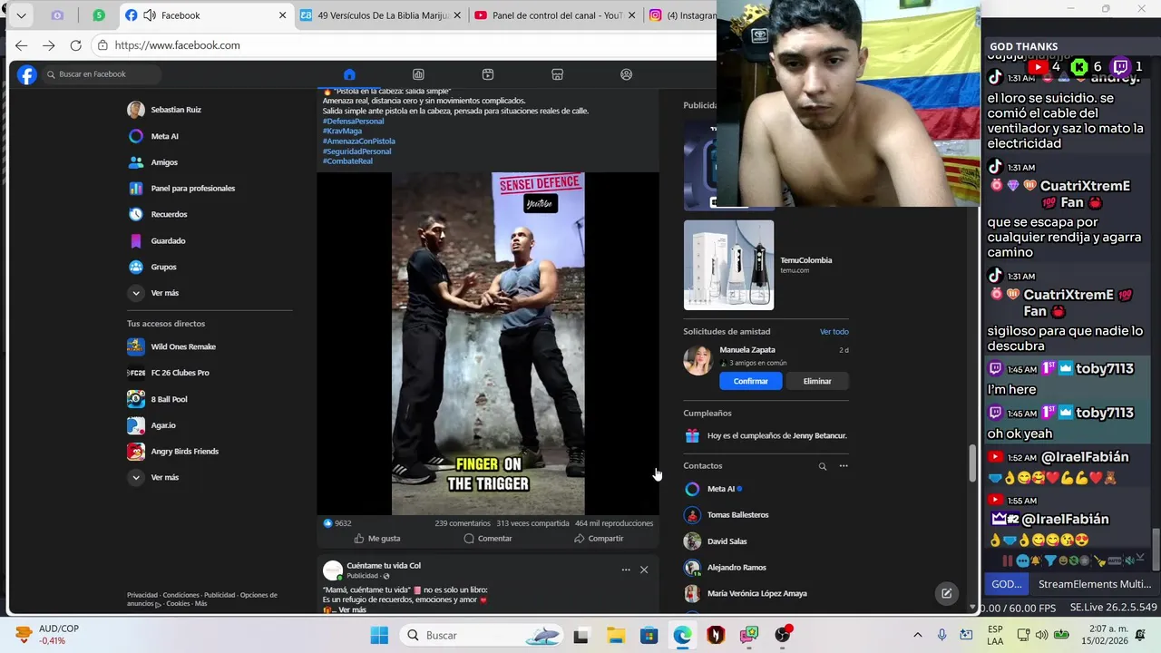Click Me gusta on the video post
Viewport: 1161px width, 653px height.
coord(376,539)
